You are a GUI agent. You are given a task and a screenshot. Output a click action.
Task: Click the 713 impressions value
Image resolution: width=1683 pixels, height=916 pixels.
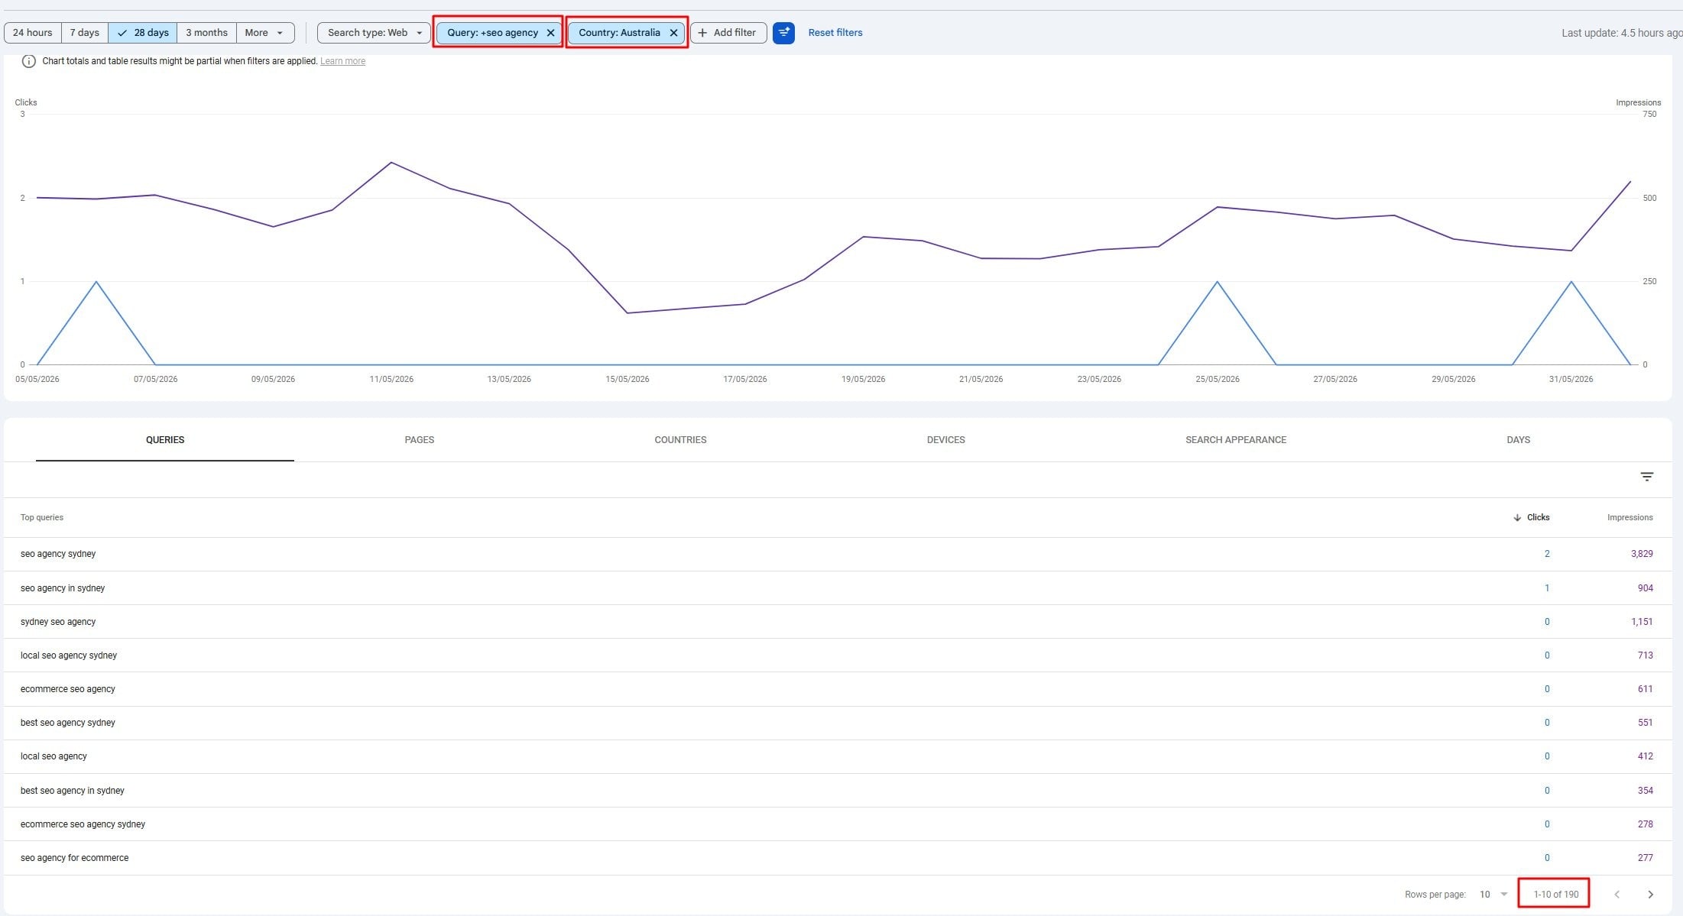click(1645, 655)
